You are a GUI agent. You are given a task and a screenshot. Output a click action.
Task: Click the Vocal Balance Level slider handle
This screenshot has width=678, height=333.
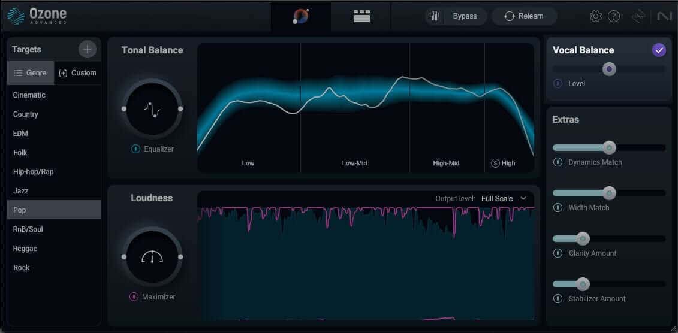tap(609, 69)
